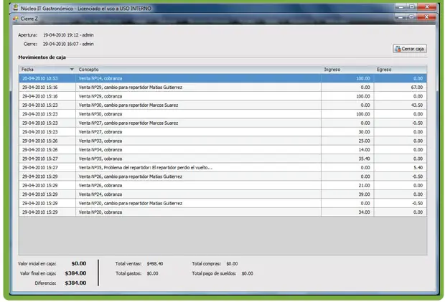
Task: Click the 34.00 Ingreso cell
Action: pos(347,212)
